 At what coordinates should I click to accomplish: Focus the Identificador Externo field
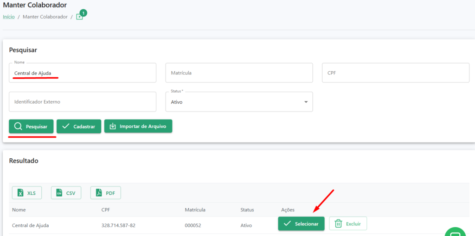(x=83, y=102)
